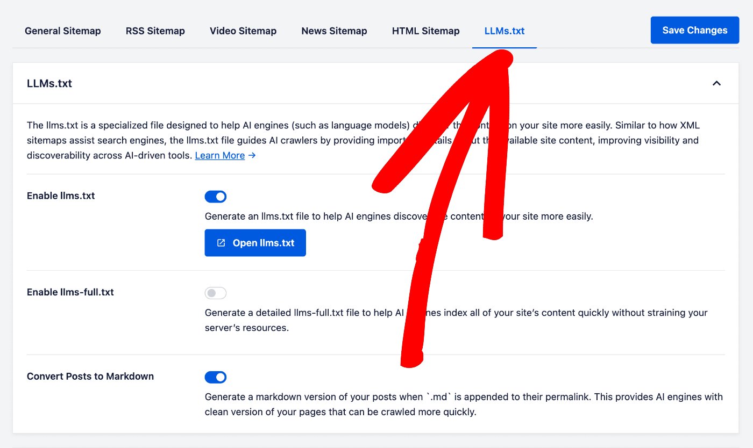Open the RSS Sitemap tab

155,31
